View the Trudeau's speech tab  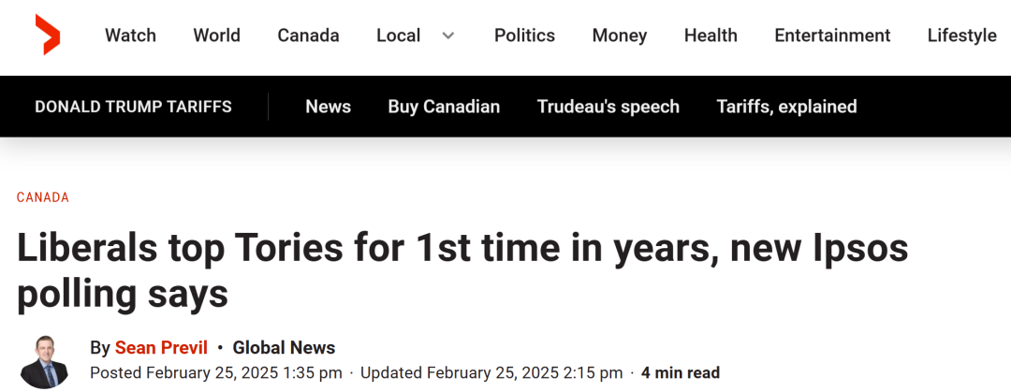pos(608,107)
